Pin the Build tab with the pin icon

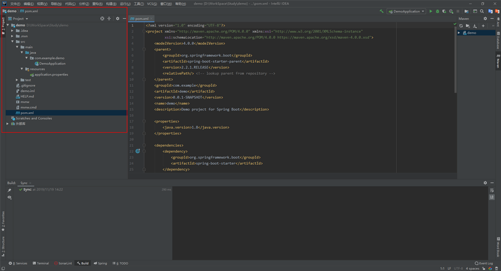click(x=9, y=190)
